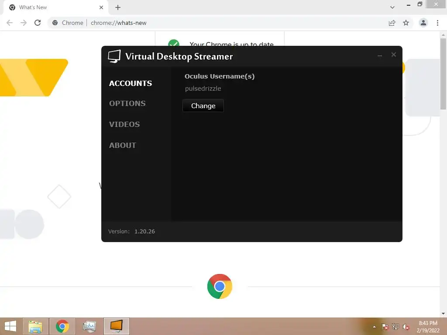Image resolution: width=447 pixels, height=335 pixels.
Task: Click the Chrome site info icon in address bar
Action: click(55, 23)
